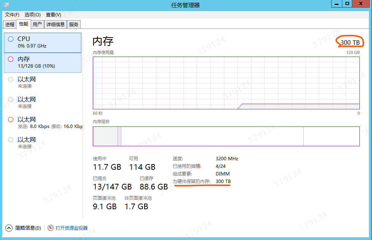The width and height of the screenshot is (372, 240).
Task: Open the 查看(V) menu
Action: (53, 14)
